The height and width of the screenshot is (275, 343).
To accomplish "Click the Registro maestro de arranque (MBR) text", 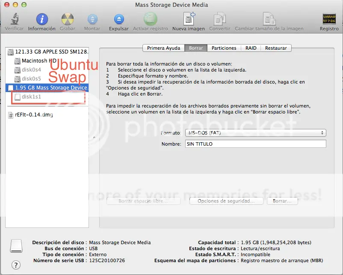I will tap(282, 260).
